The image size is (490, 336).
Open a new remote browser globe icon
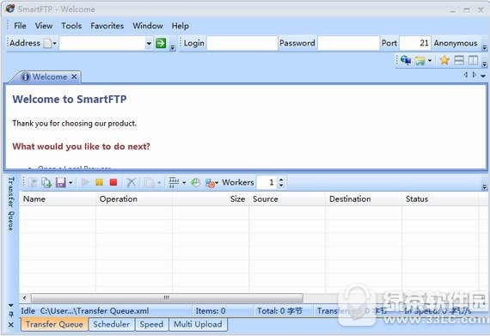tap(406, 60)
